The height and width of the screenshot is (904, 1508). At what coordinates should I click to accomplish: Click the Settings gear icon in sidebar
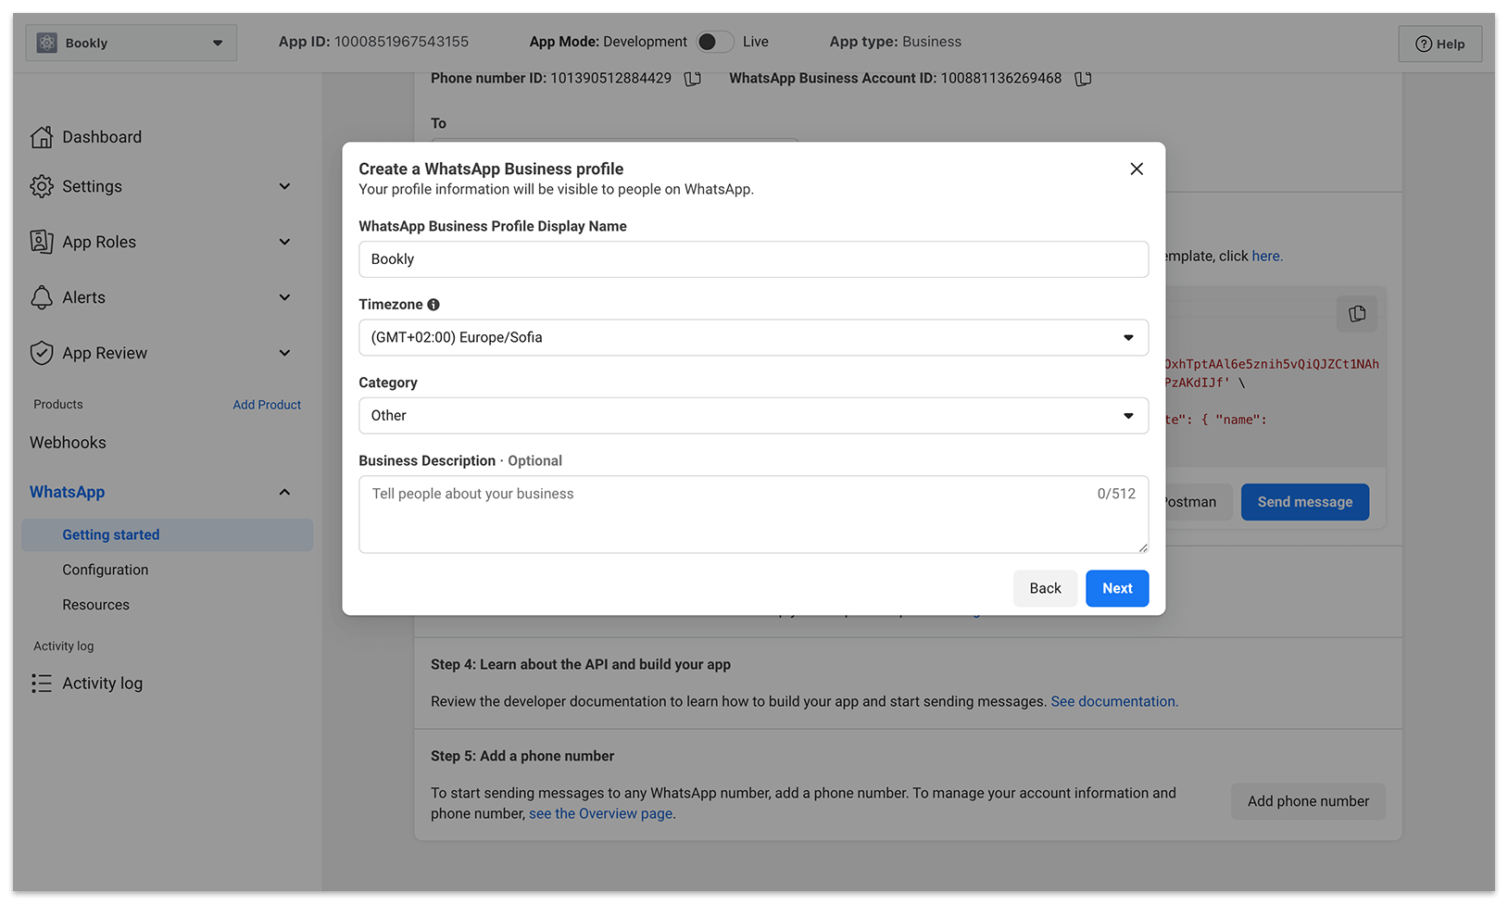41,186
